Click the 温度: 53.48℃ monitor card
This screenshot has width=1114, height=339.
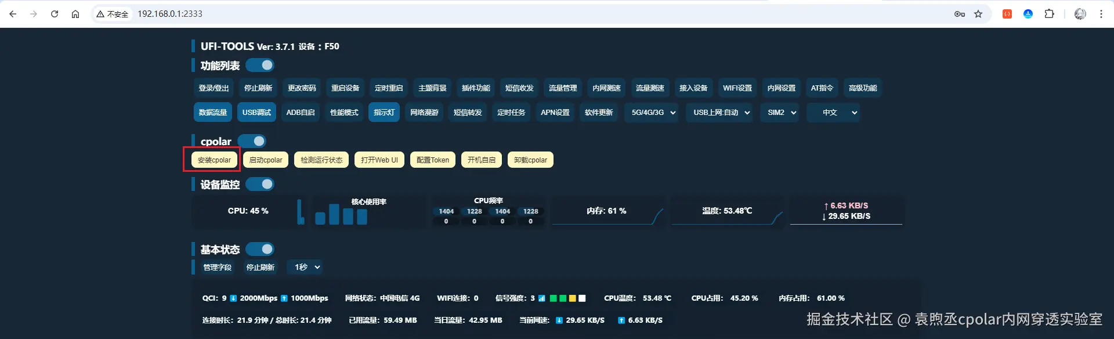pos(727,211)
